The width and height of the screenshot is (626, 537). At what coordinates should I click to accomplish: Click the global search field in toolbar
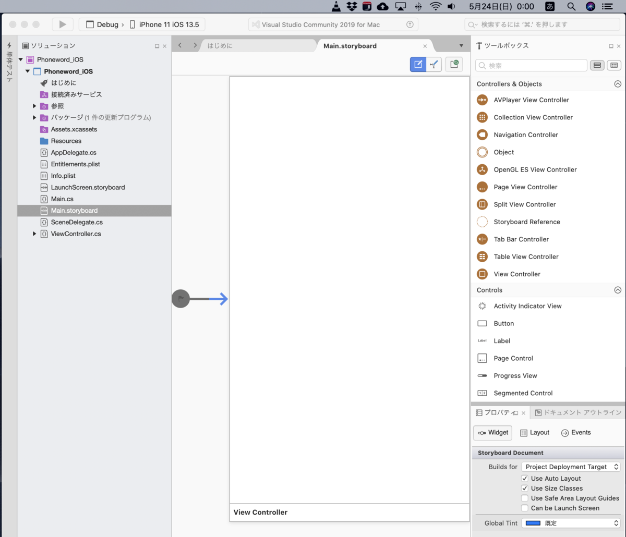pyautogui.click(x=543, y=25)
